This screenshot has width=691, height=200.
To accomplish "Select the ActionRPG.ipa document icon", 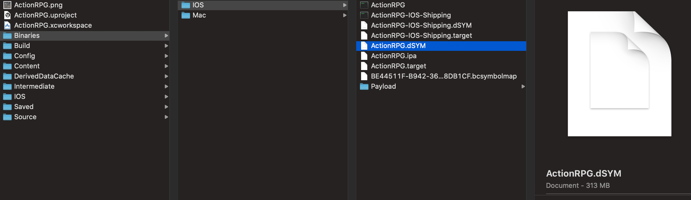I will click(x=364, y=56).
